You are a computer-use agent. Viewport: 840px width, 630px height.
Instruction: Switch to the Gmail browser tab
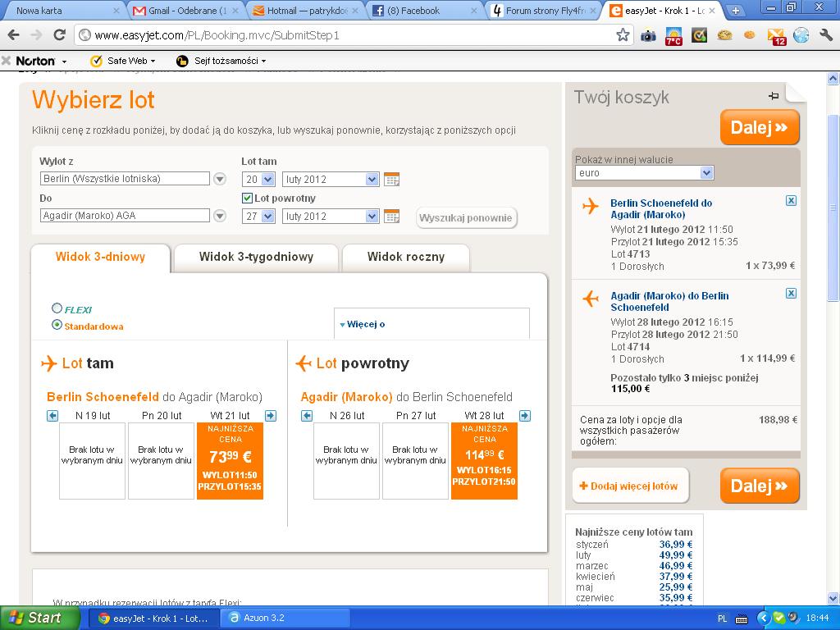point(187,11)
